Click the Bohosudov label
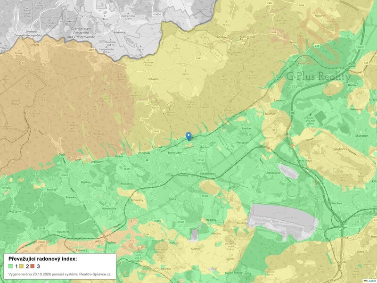This screenshot has height=283, width=377. click(175, 152)
